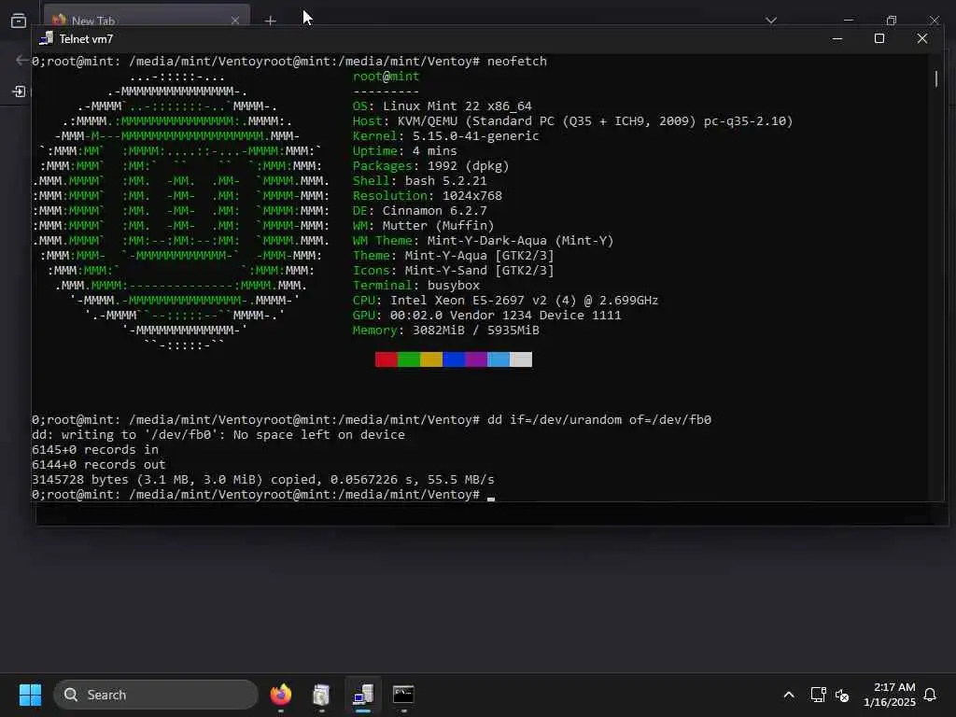Viewport: 956px width, 717px height.
Task: Select the Telnet taskbar icon
Action: pos(363,695)
